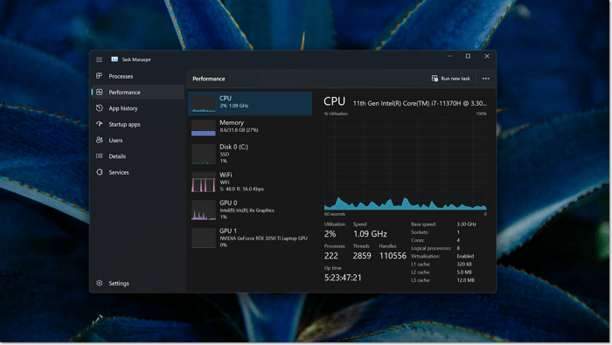Image resolution: width=612 pixels, height=345 pixels.
Task: Click the 5:23:47:21 up time value
Action: [x=343, y=278]
